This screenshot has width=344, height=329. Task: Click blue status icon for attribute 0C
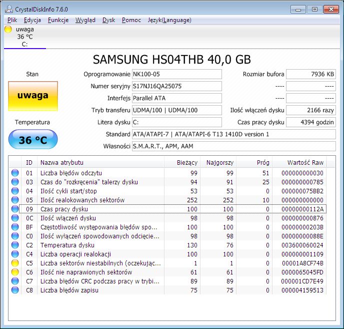[x=15, y=218]
